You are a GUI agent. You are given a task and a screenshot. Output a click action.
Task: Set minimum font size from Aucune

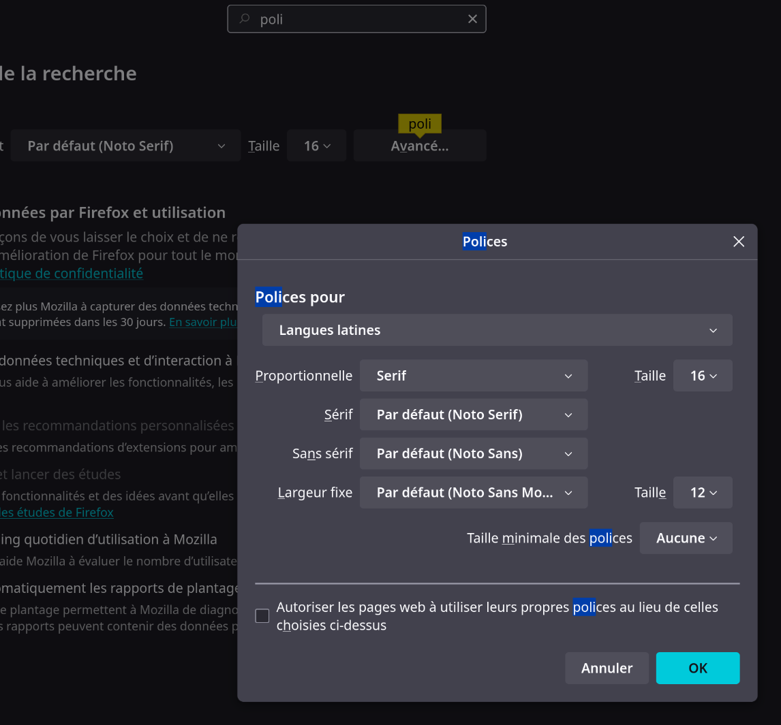686,538
